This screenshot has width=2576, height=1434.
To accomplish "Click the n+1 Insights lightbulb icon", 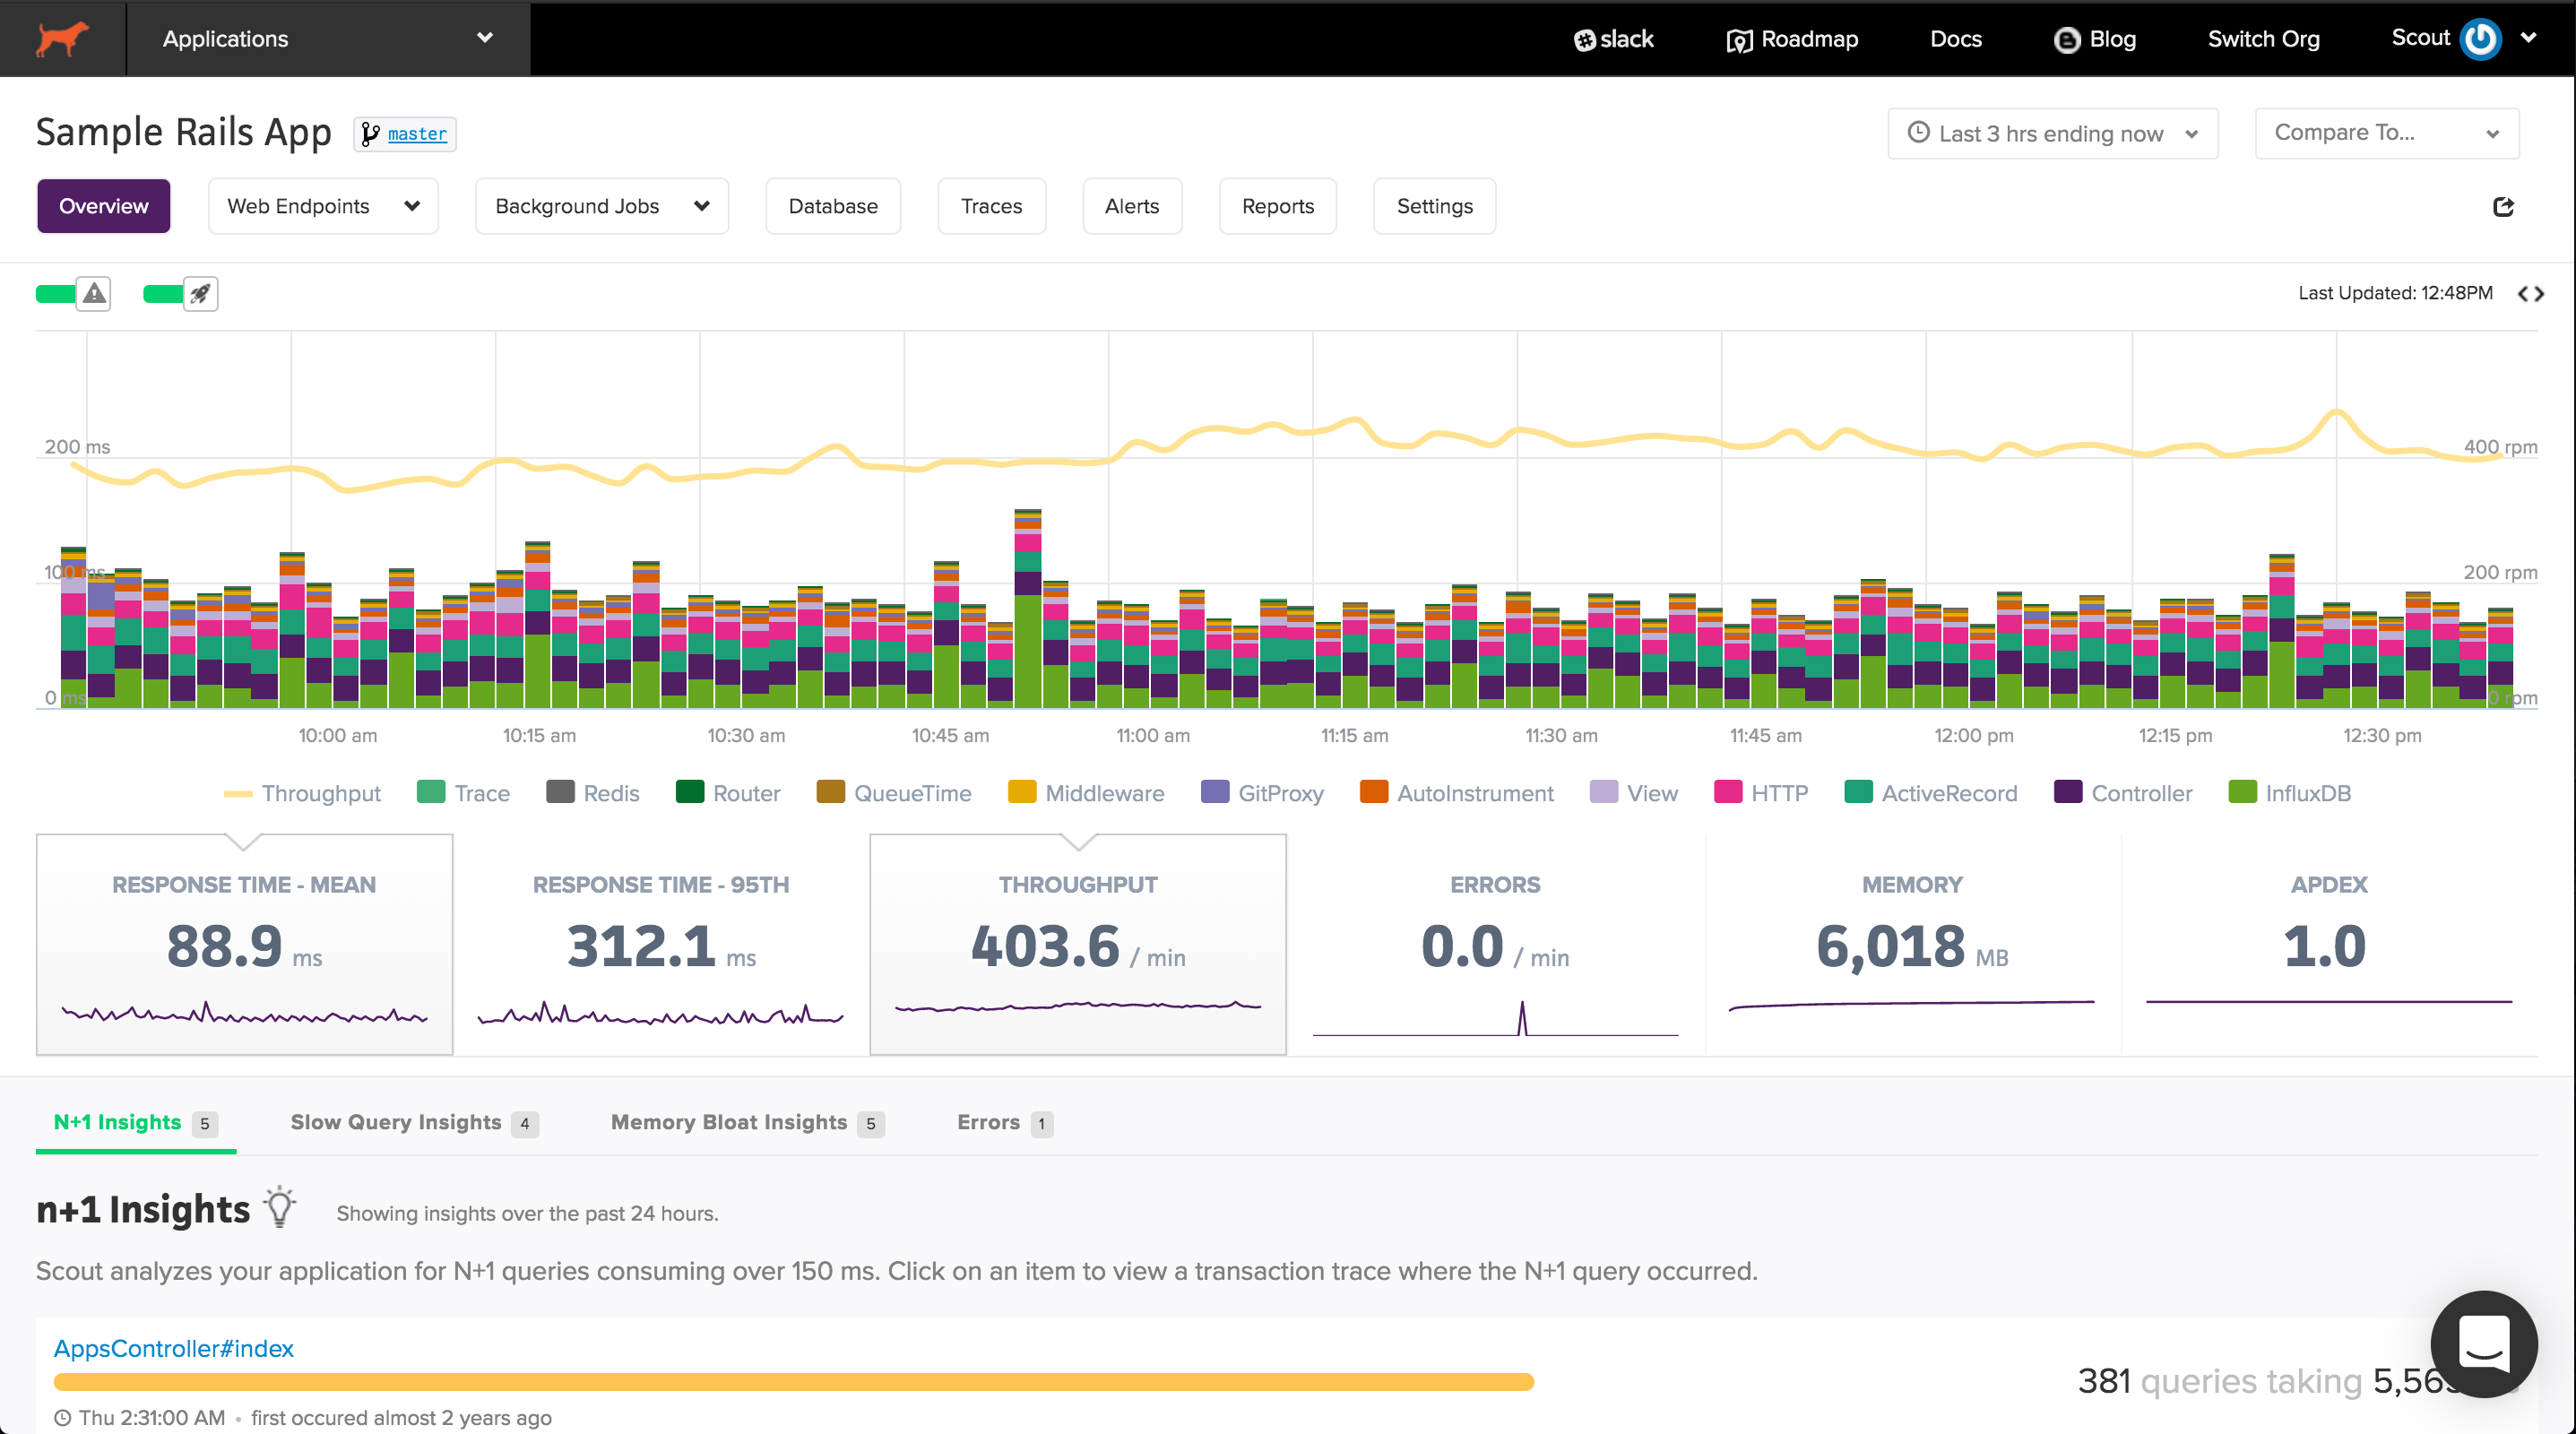I will pyautogui.click(x=280, y=1207).
